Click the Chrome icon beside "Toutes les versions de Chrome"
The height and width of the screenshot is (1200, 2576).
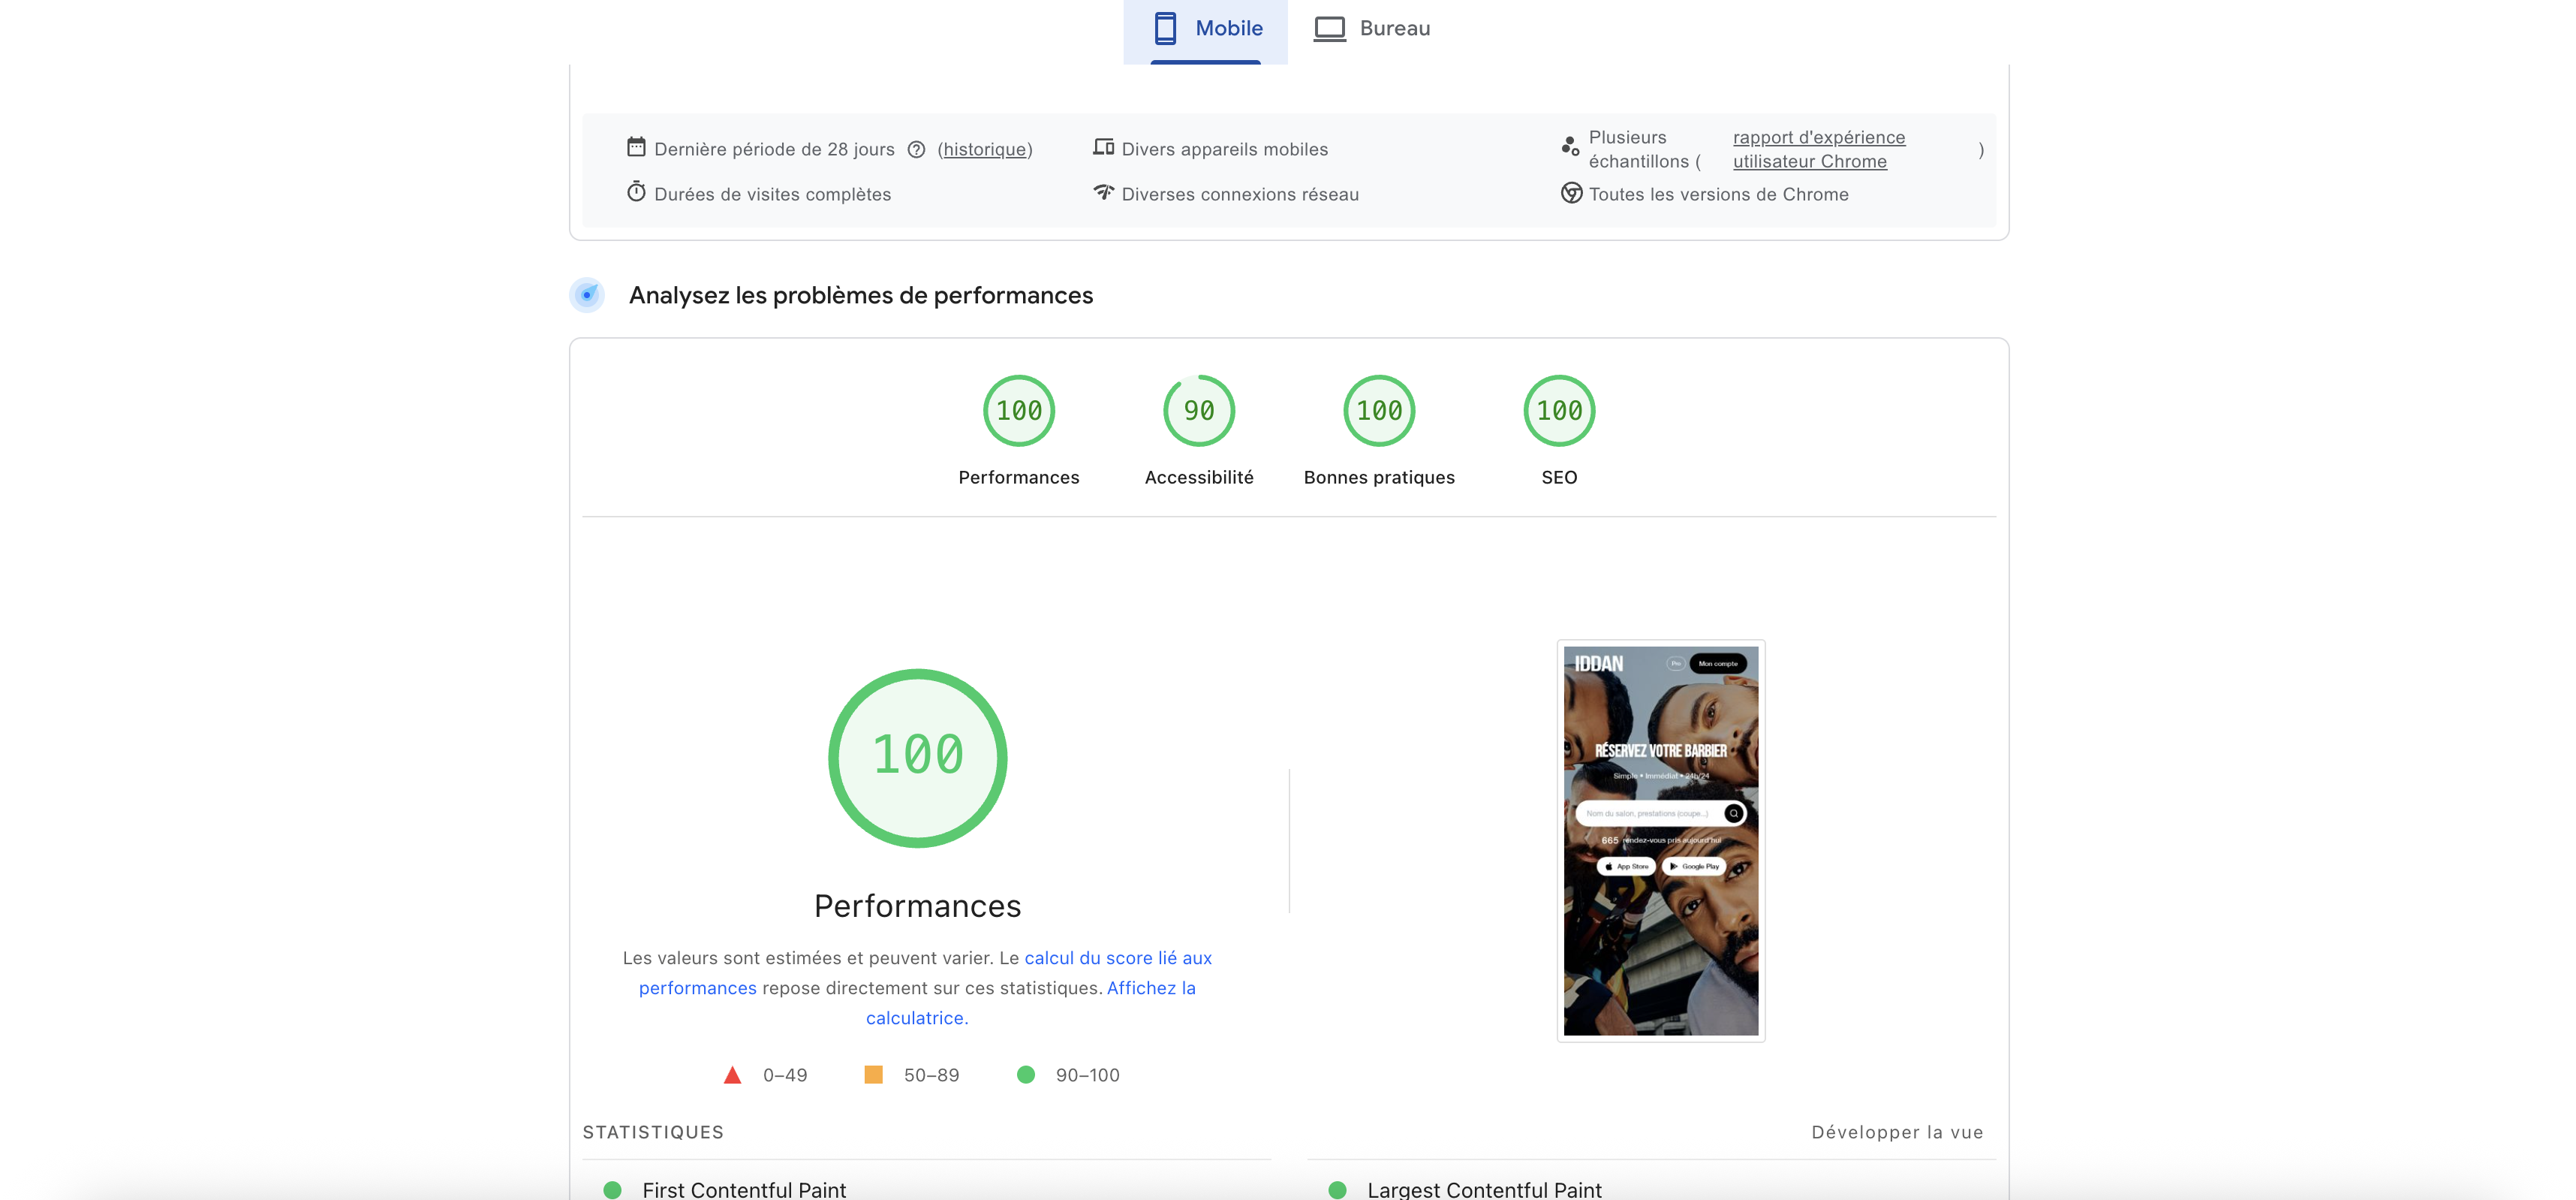(x=1570, y=193)
